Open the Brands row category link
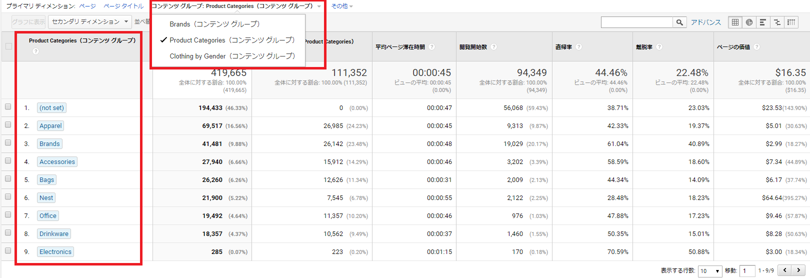 49,144
